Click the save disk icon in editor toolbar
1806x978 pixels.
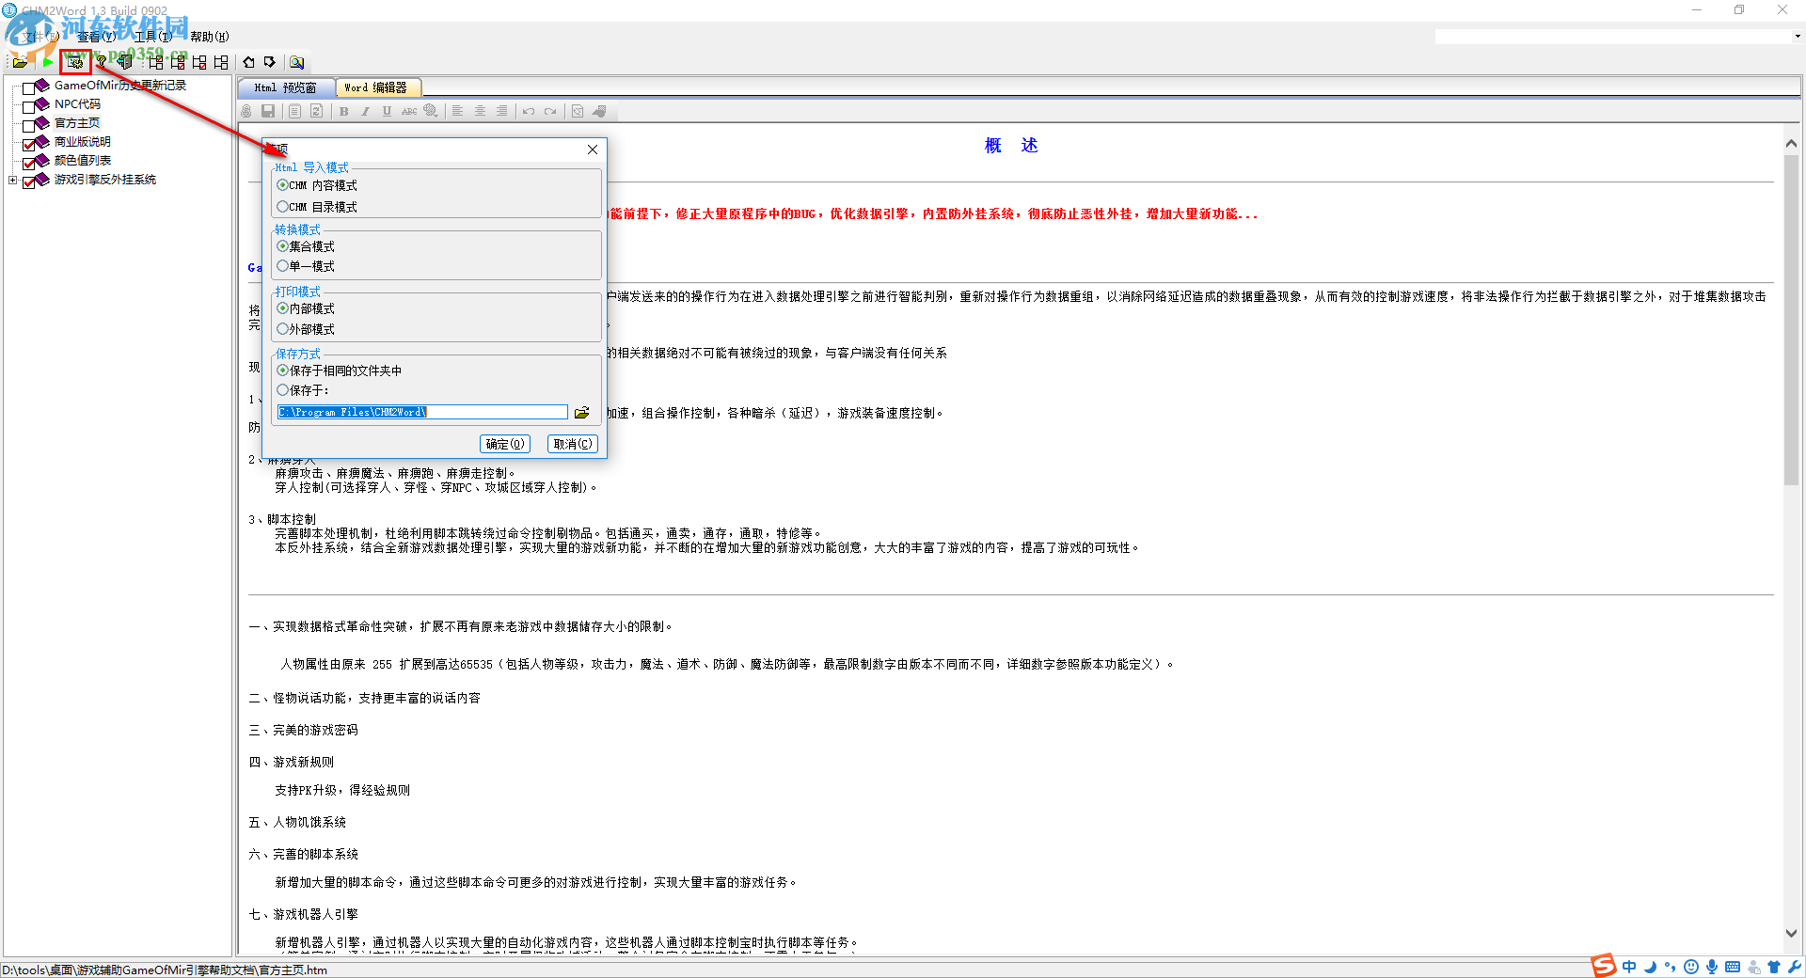pos(268,111)
